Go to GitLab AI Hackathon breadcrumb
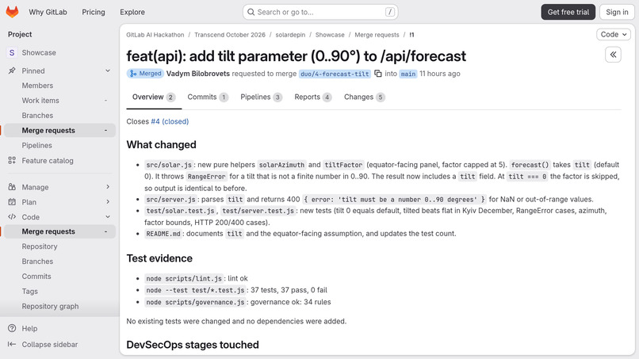Viewport: 639px width, 359px height. (x=155, y=35)
